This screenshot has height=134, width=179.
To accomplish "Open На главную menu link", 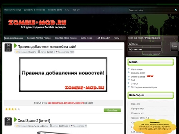I will [137, 69].
